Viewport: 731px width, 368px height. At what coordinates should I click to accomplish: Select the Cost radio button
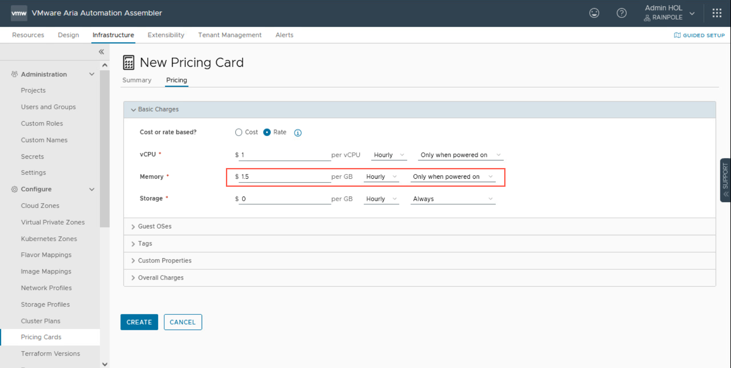click(x=239, y=132)
